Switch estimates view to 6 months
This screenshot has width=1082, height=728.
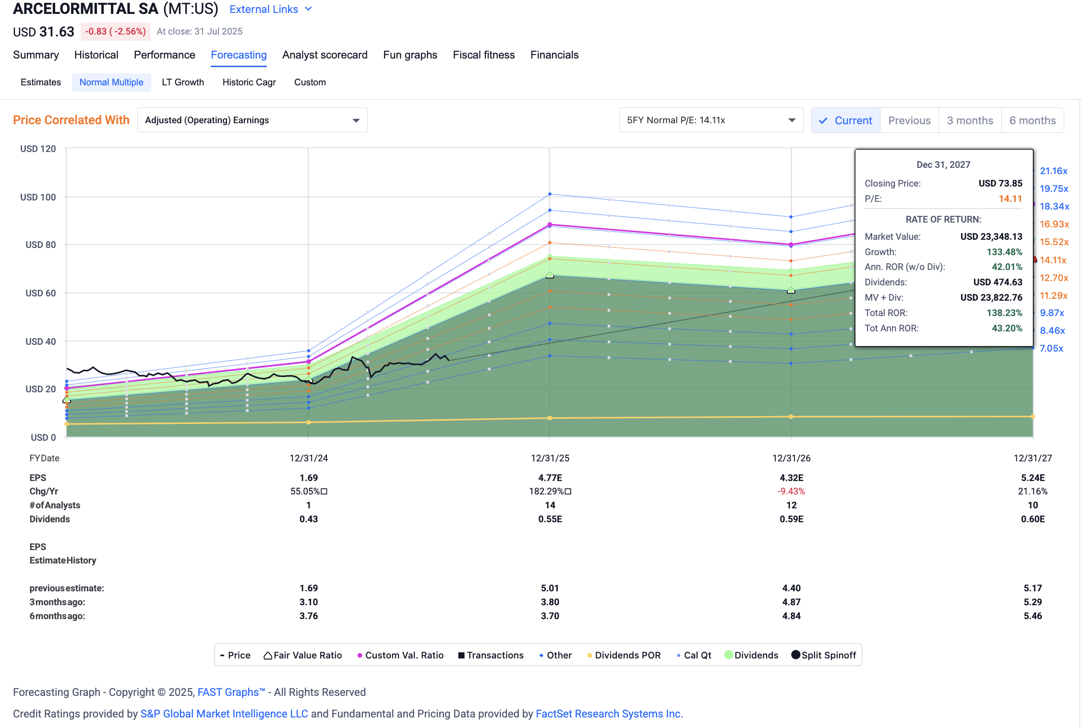tap(1032, 120)
